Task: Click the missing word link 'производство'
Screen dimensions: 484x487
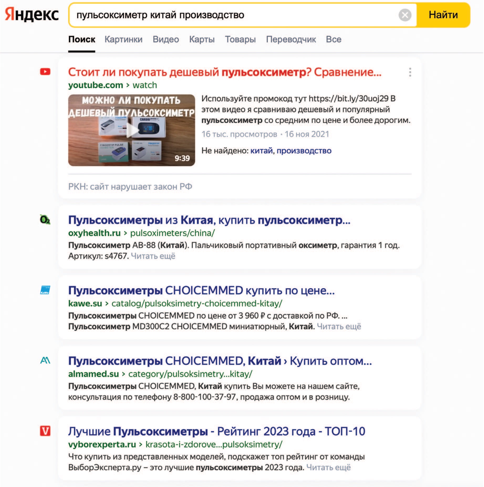Action: click(304, 151)
